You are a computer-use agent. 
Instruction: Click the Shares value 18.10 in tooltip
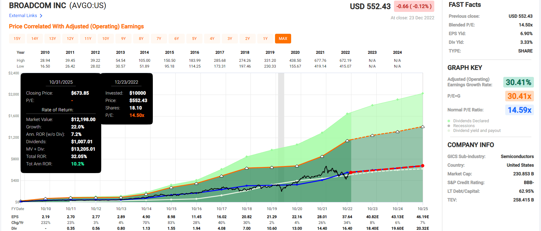point(136,108)
